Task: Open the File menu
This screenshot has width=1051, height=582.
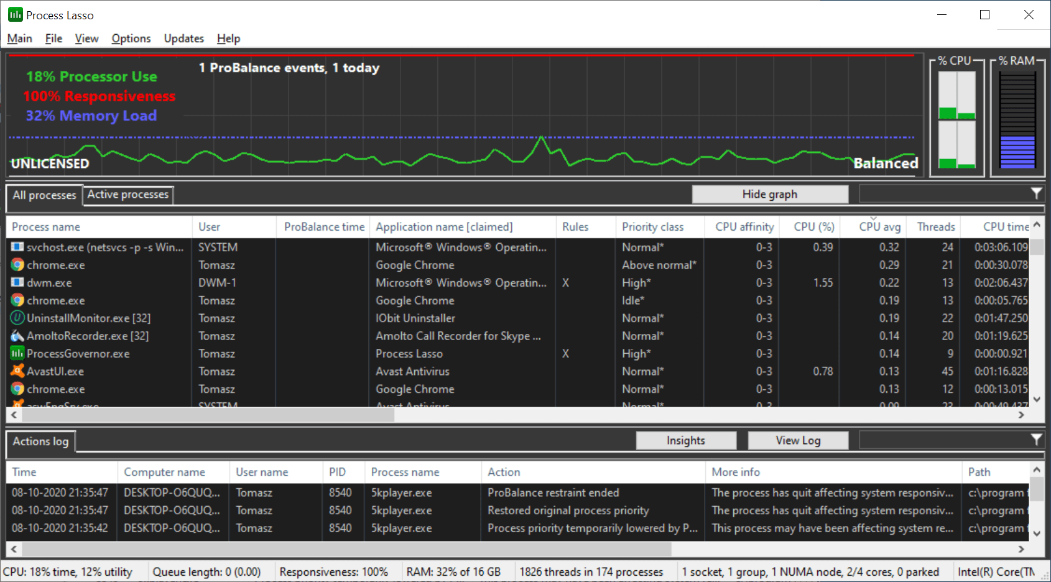Action: coord(54,39)
